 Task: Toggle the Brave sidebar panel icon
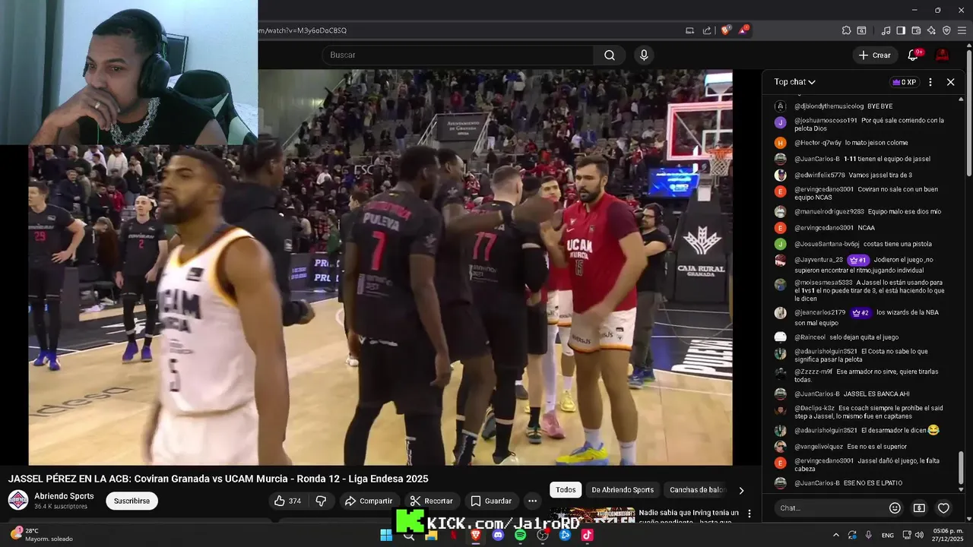point(901,30)
